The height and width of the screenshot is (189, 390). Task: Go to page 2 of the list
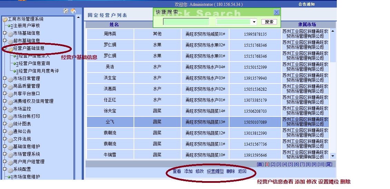click(x=273, y=164)
